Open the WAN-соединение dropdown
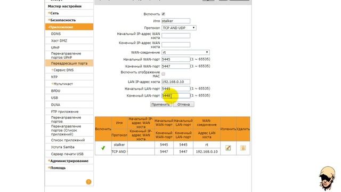 point(185,52)
